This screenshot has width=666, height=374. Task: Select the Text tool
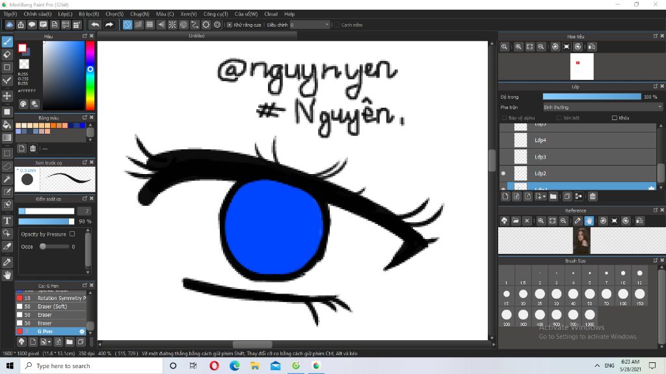[x=7, y=221]
